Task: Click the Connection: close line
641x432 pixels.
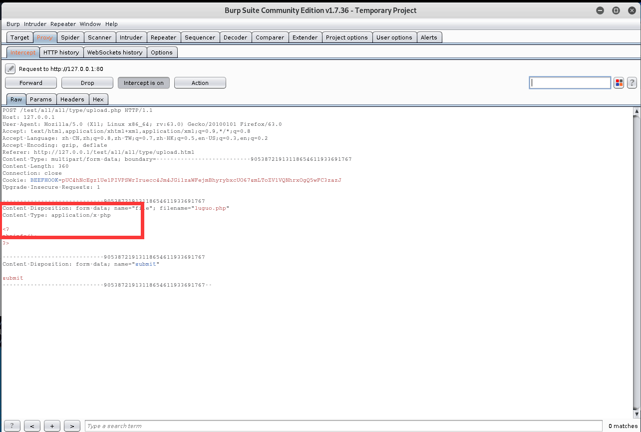Action: pyautogui.click(x=32, y=173)
